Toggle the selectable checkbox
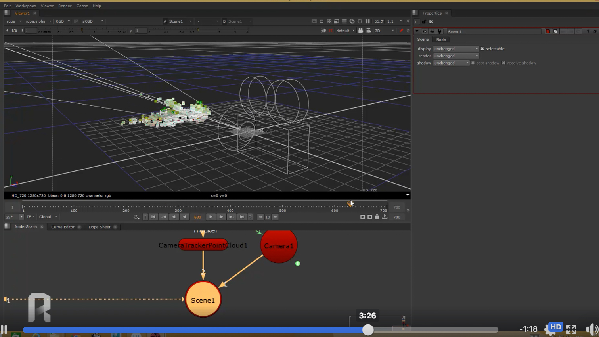Screen dimensions: 599x337 (x=482, y=49)
